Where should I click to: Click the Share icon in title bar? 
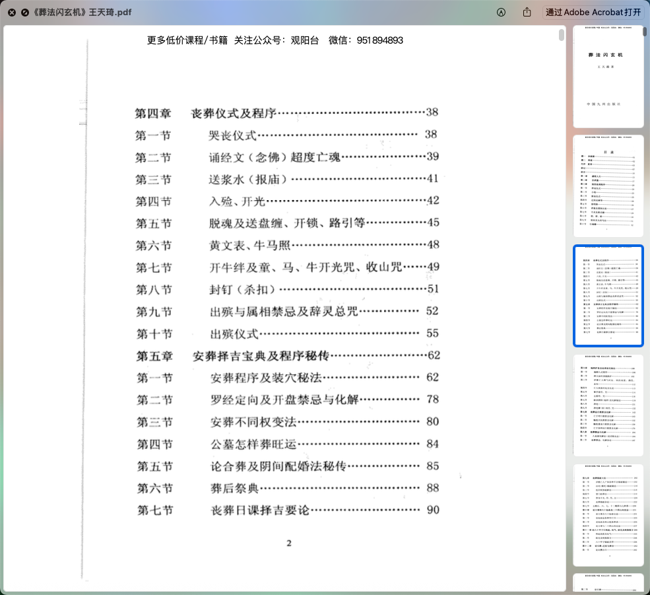[527, 13]
